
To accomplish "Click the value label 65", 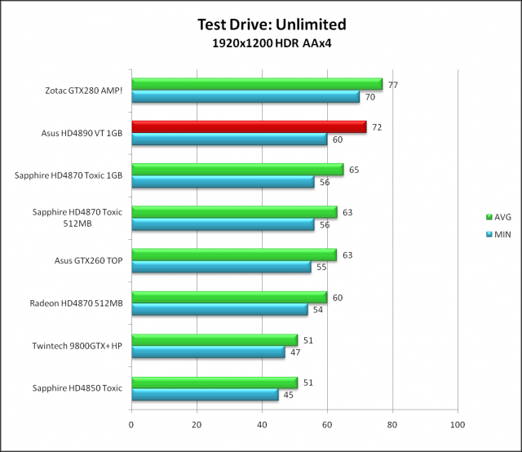I will 354,170.
